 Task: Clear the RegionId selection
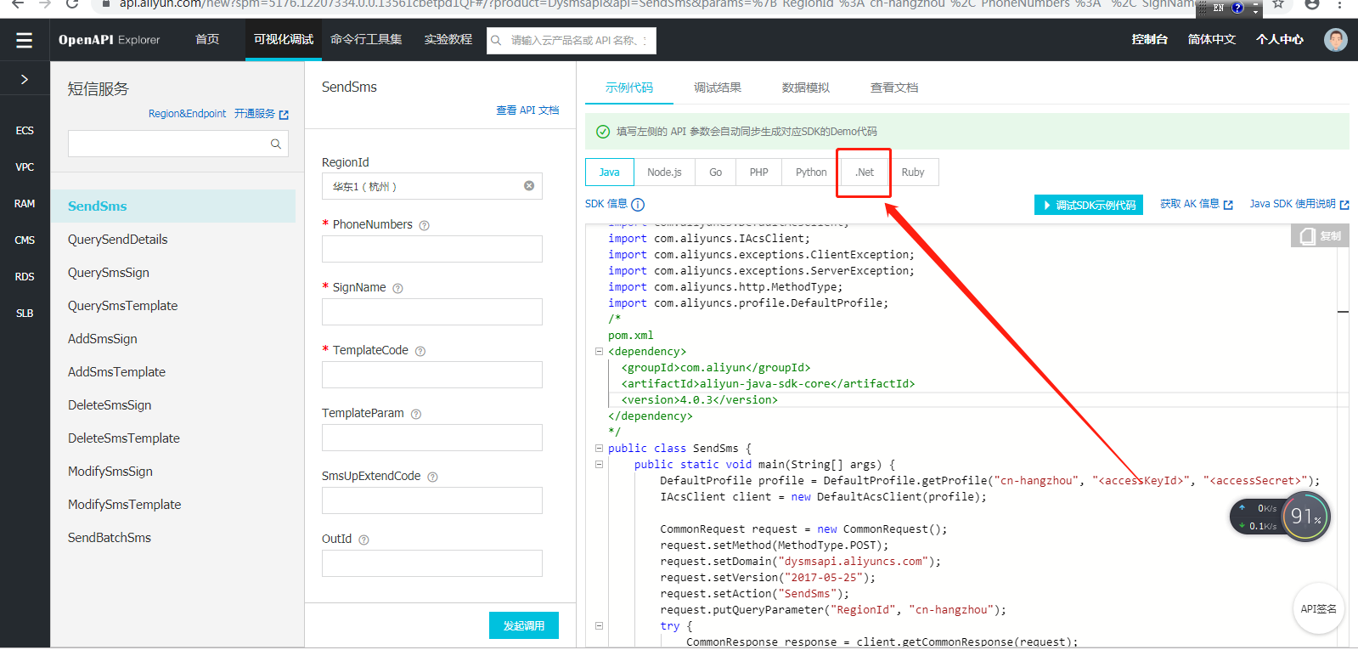tap(529, 186)
